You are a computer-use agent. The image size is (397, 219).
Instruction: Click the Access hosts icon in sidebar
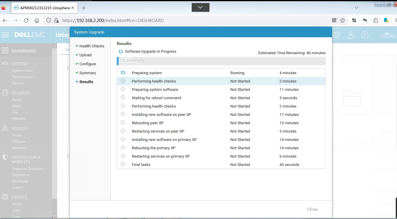coord(5,128)
